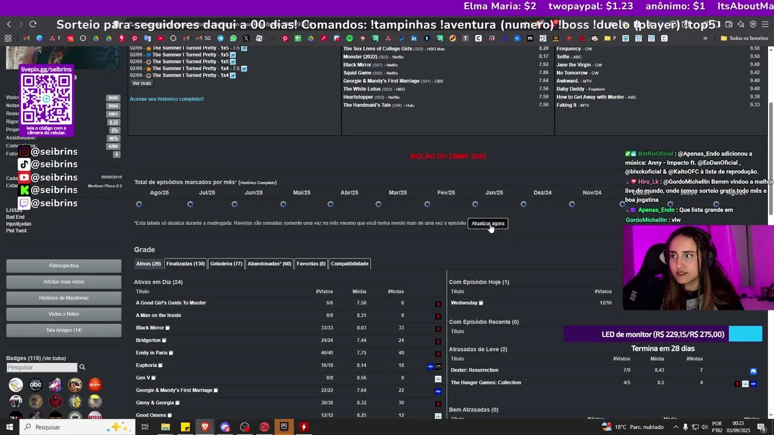This screenshot has width=774, height=435.
Task: Click the search magnifier next to badge search
Action: (x=82, y=367)
